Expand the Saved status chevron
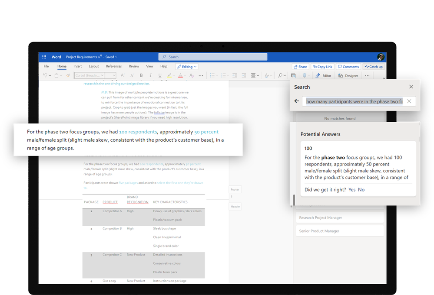The height and width of the screenshot is (295, 434). pos(116,57)
